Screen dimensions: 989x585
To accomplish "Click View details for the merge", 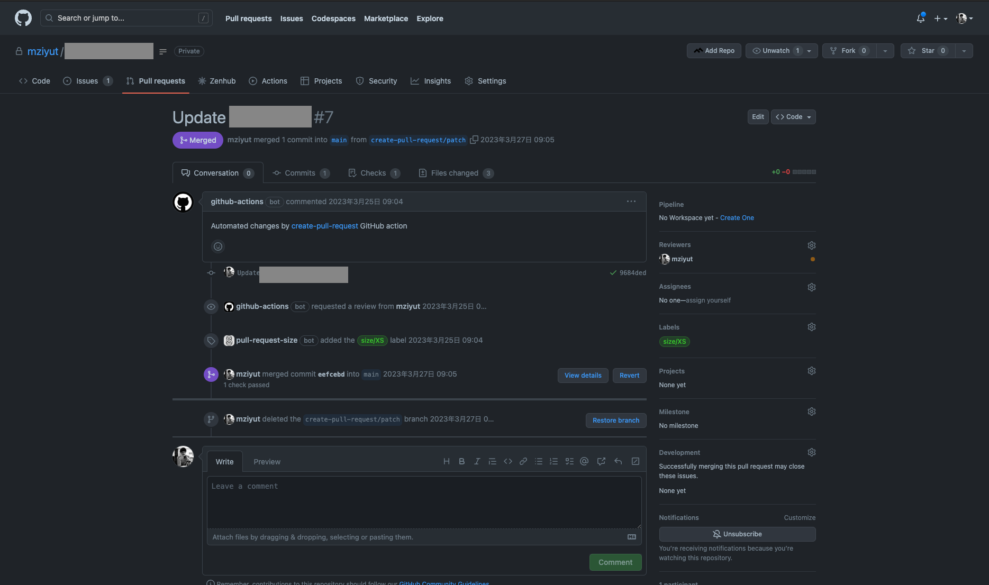I will point(583,376).
